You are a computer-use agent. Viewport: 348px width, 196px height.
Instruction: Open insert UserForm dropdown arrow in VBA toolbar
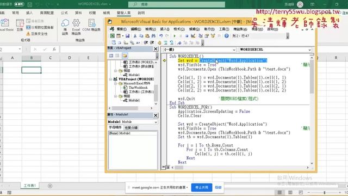(122, 36)
